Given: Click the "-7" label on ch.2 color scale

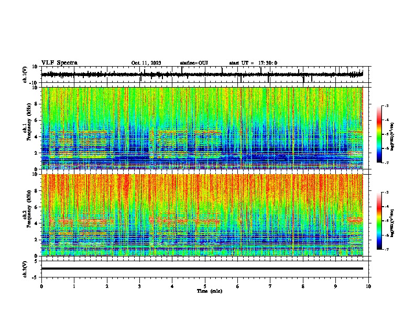Looking at the screenshot, I should [x=387, y=249].
